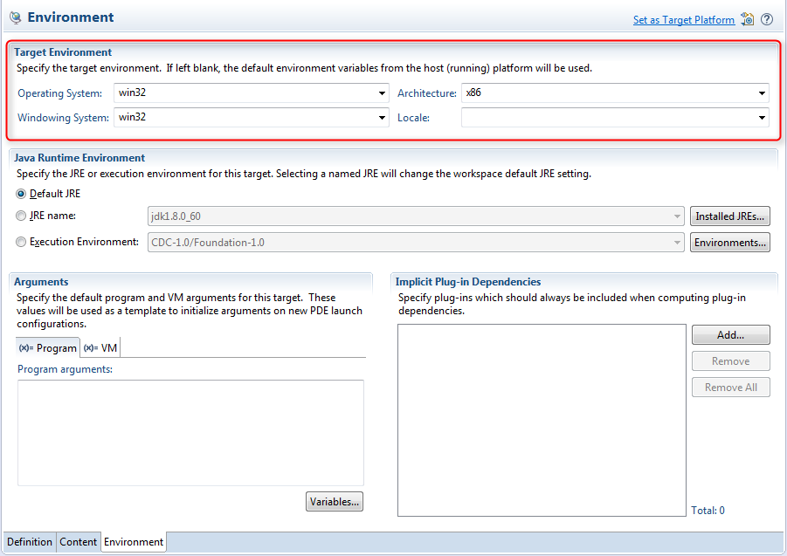This screenshot has height=556, width=787.
Task: Click Add... for implicit plug-in dependencies
Action: 731,335
